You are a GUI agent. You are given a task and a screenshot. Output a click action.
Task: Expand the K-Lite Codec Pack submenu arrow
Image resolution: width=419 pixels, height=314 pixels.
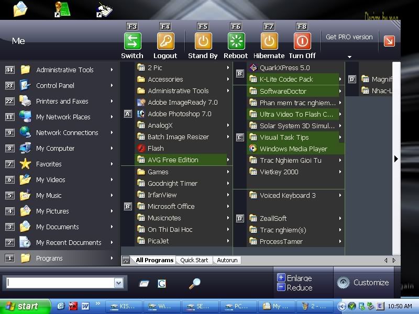340,80
